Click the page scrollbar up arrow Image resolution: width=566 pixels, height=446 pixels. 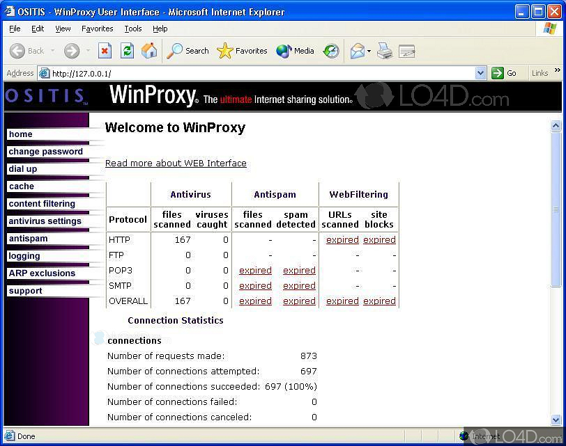[556, 125]
